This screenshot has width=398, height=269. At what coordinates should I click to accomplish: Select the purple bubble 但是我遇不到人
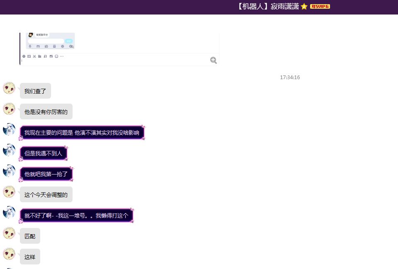coord(44,153)
